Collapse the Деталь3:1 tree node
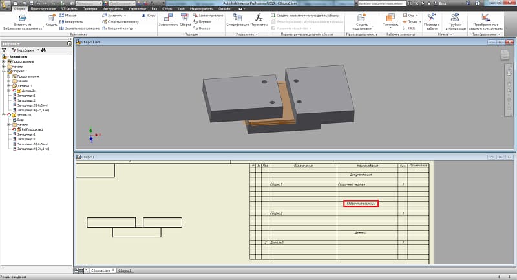 (x=4, y=115)
